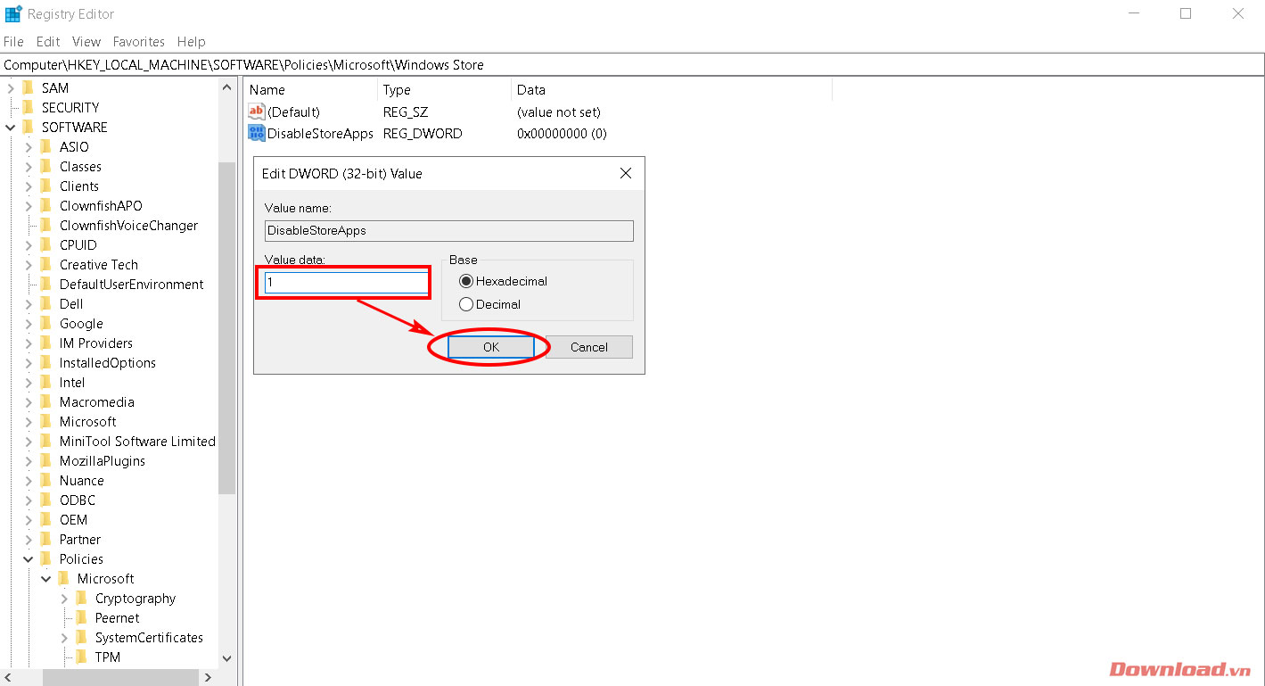This screenshot has width=1265, height=686.
Task: Click the tree pane's scroll right arrow
Action: (x=209, y=677)
